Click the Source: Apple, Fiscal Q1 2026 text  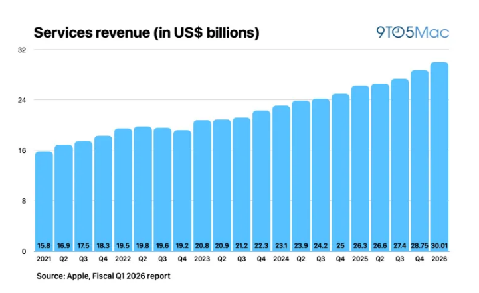[104, 275]
